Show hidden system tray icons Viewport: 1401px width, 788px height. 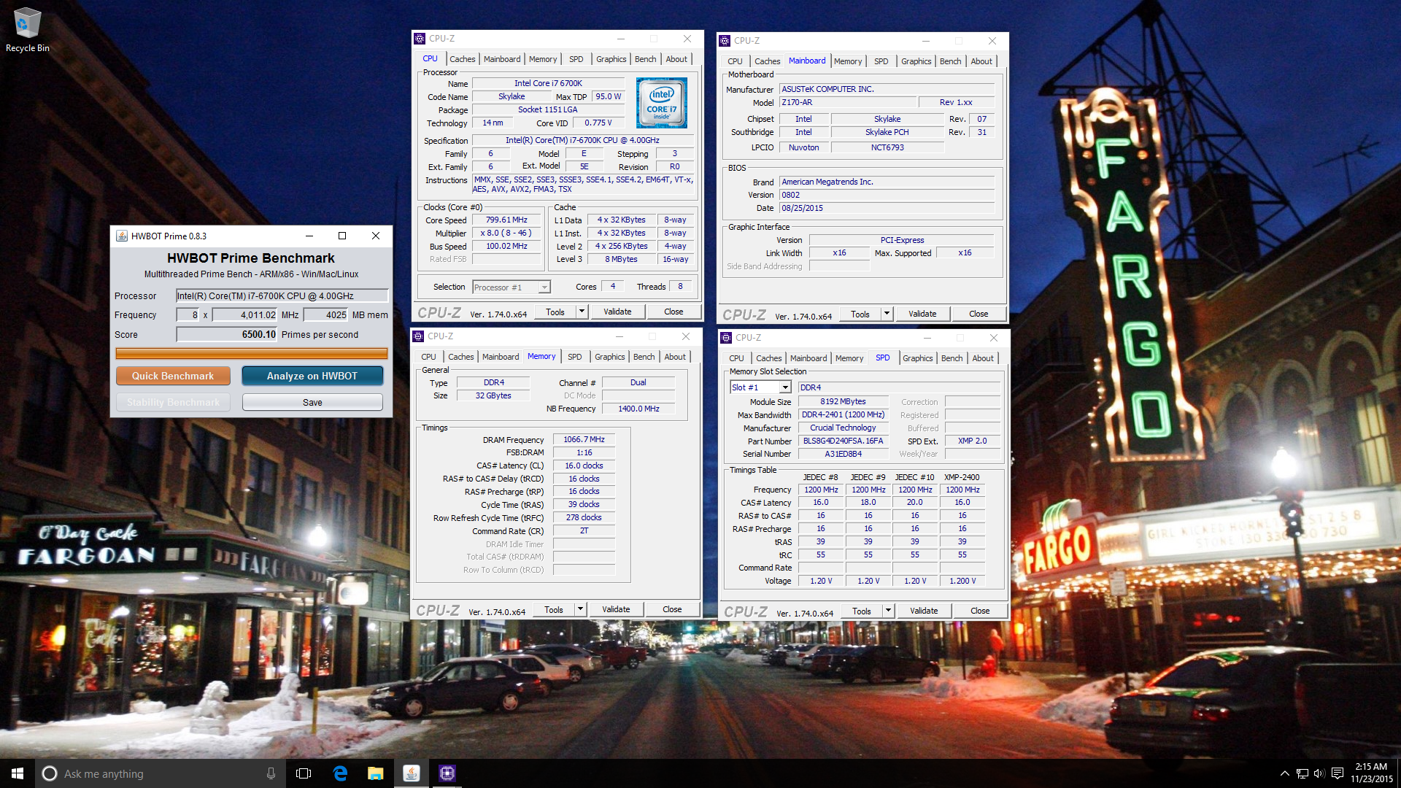[x=1284, y=773]
